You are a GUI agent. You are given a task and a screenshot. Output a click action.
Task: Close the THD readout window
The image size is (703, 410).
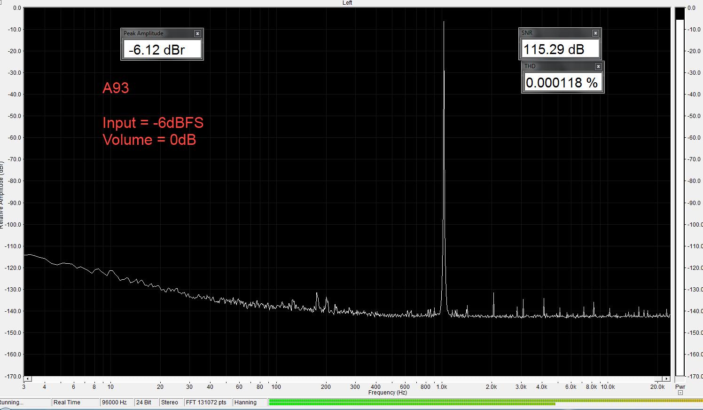(x=598, y=66)
